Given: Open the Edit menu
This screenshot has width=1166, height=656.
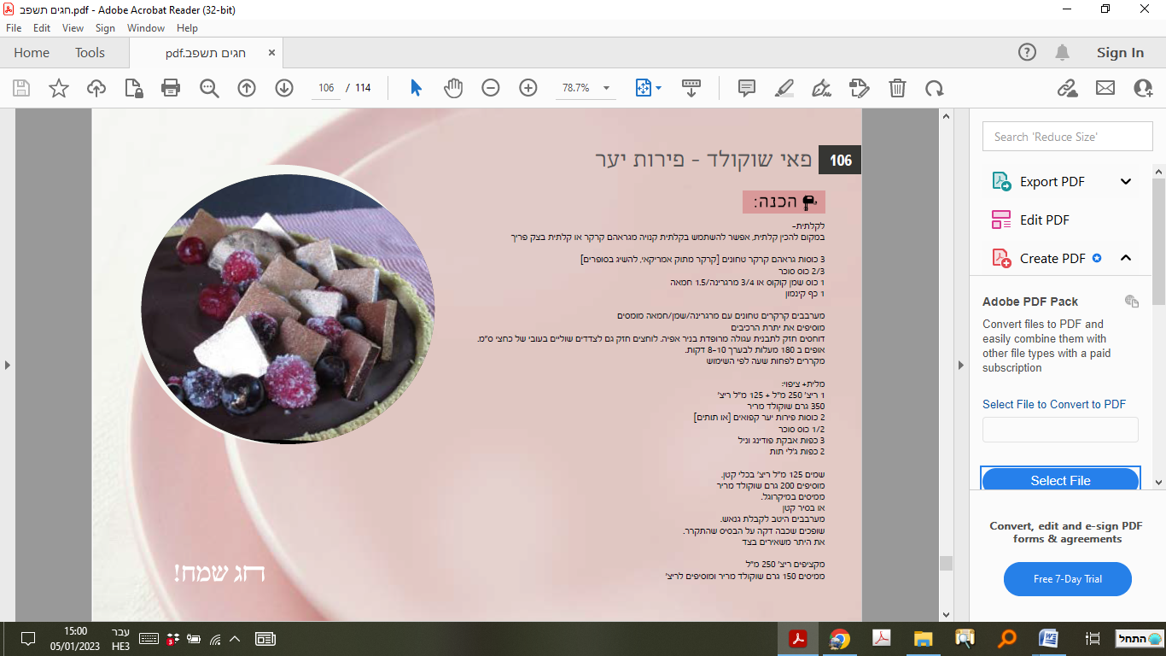Looking at the screenshot, I should click(x=42, y=28).
